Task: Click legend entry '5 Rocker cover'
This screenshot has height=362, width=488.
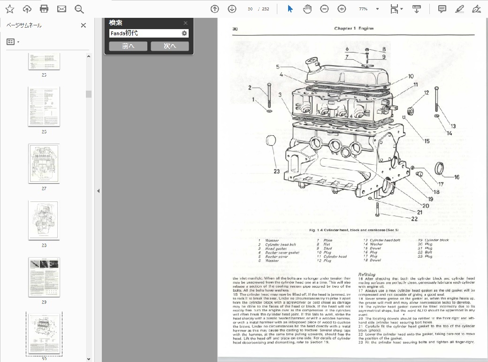Action: click(273, 256)
